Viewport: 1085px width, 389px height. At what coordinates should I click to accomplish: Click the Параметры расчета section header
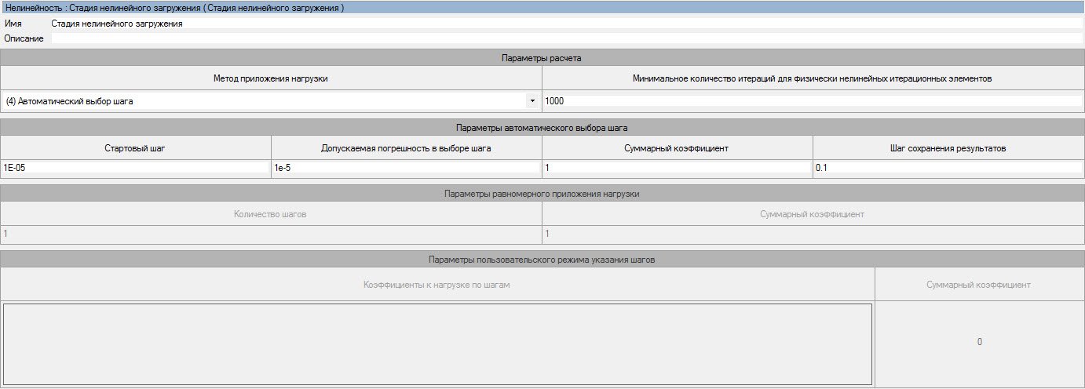coord(542,58)
